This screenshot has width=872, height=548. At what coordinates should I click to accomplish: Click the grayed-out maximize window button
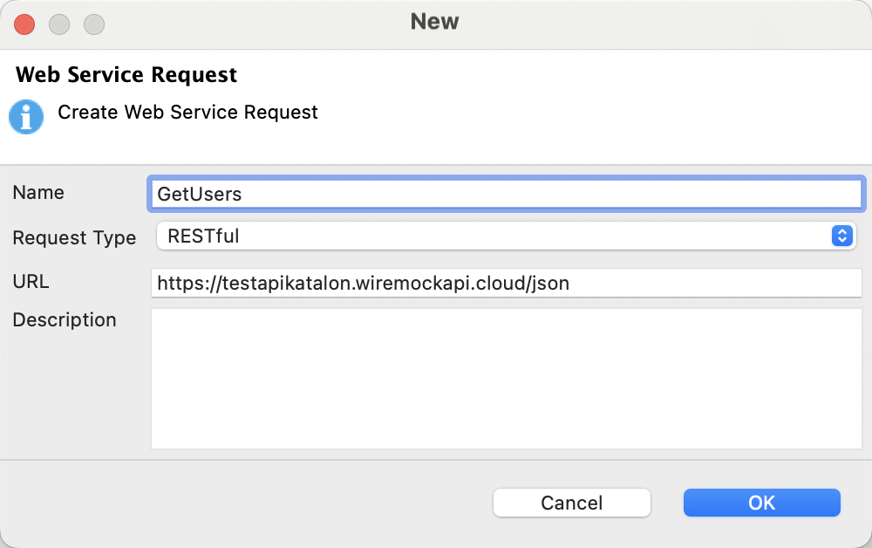93,24
